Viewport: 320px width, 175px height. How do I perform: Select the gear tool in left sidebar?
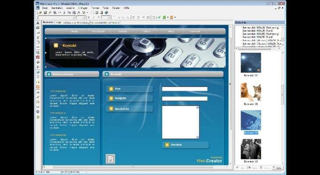(x=38, y=112)
